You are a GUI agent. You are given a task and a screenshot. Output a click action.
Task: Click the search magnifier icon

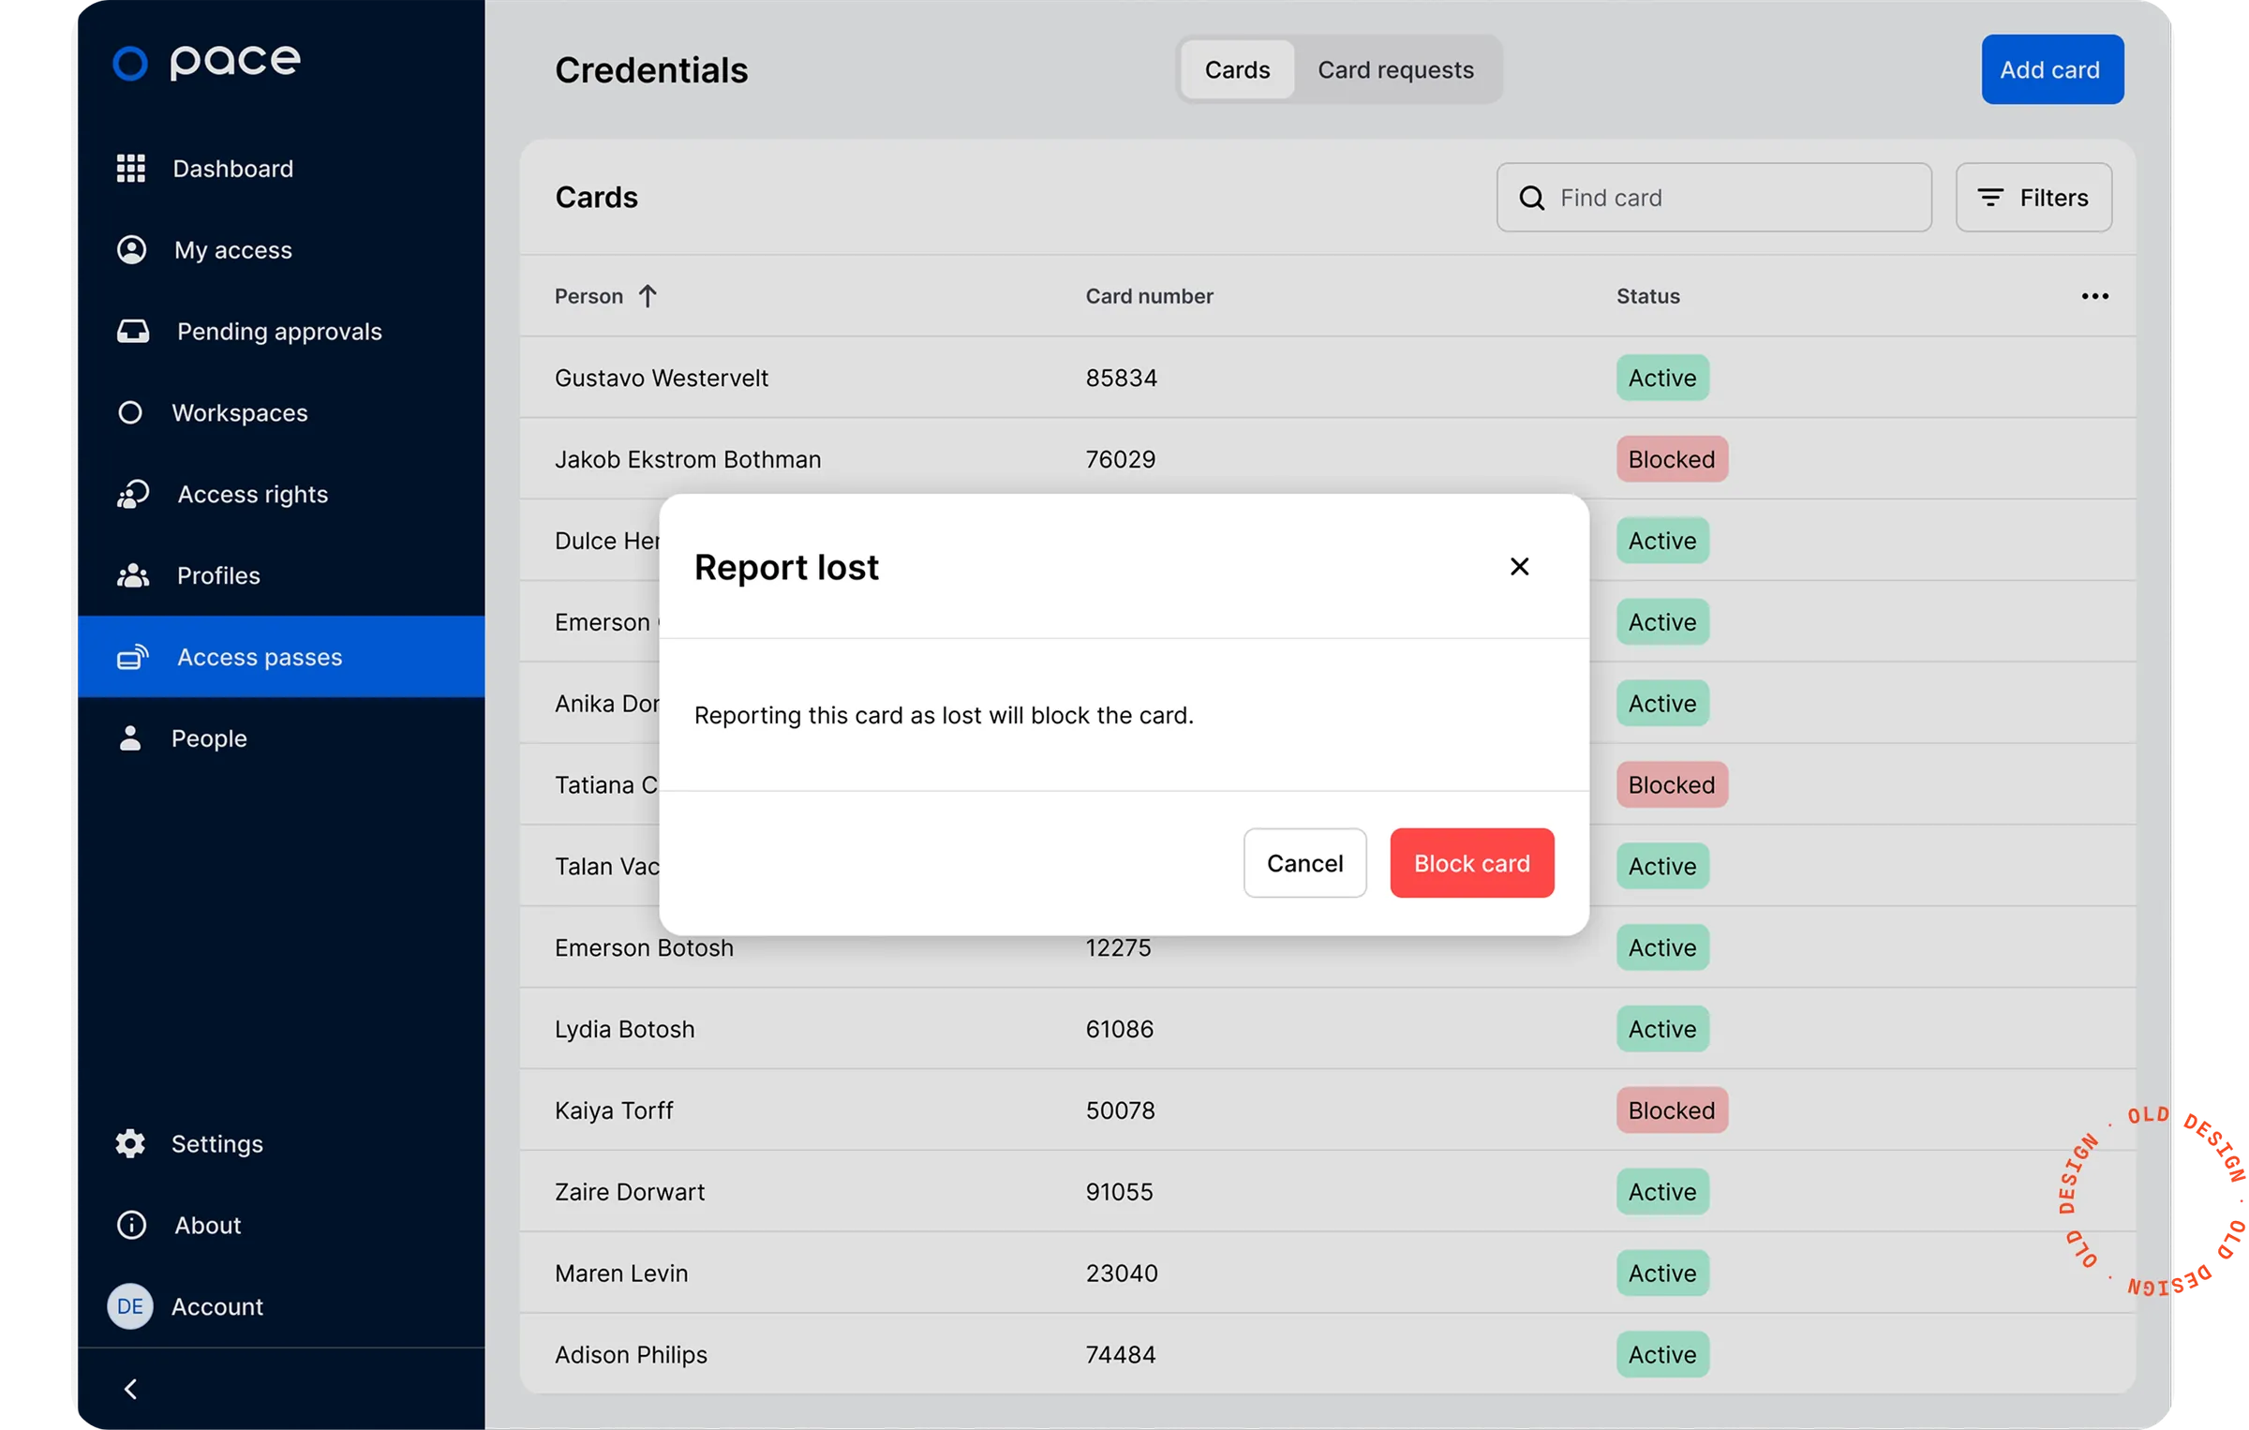(1531, 198)
